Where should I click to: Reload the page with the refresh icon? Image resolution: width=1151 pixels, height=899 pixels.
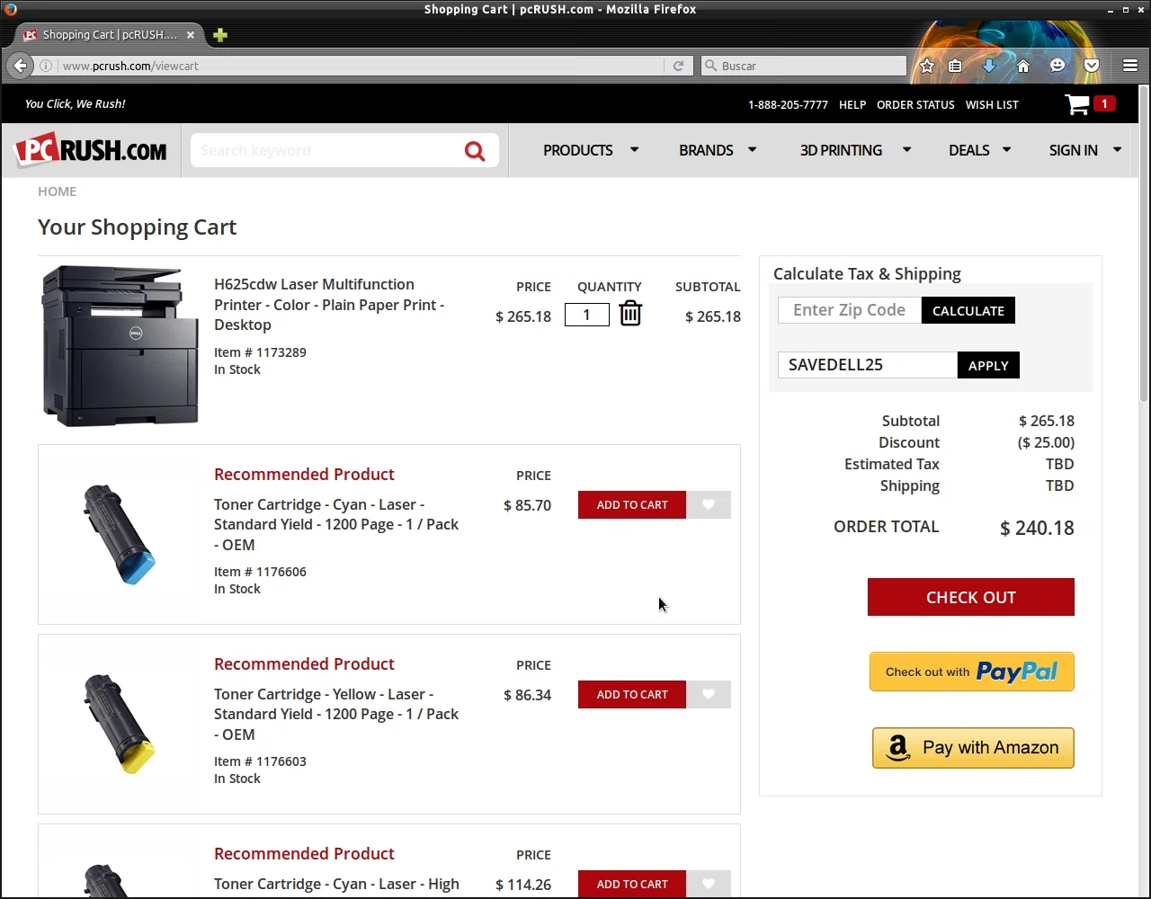coord(678,66)
